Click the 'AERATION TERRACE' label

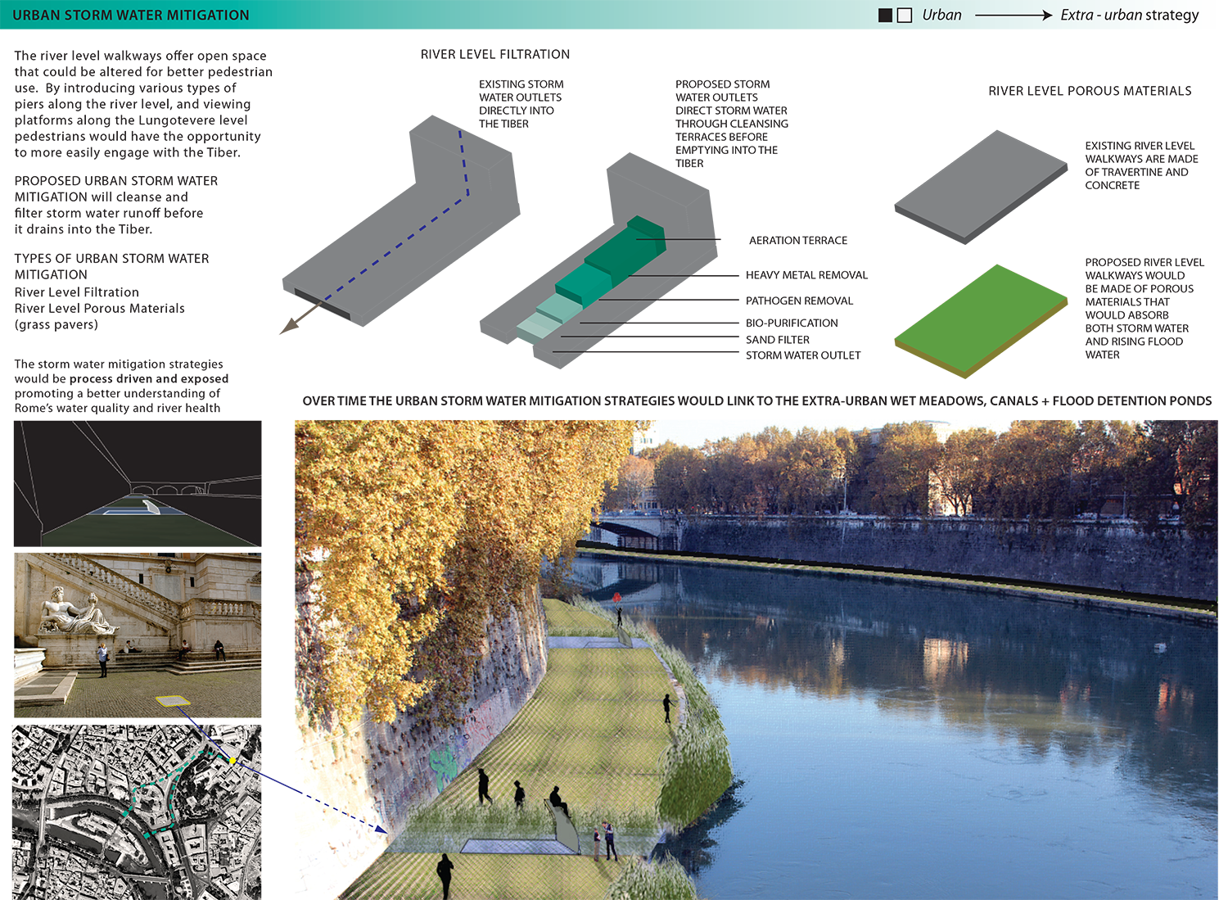point(798,240)
